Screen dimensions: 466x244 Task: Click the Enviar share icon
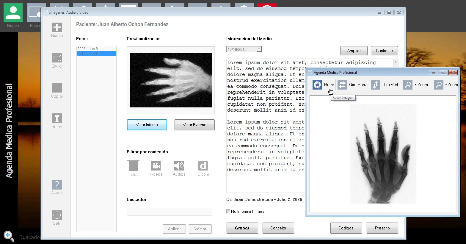tap(57, 58)
